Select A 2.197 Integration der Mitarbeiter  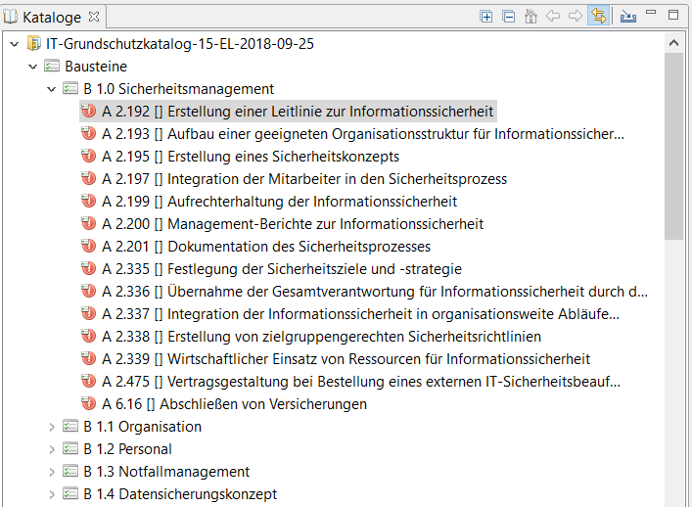tap(304, 179)
